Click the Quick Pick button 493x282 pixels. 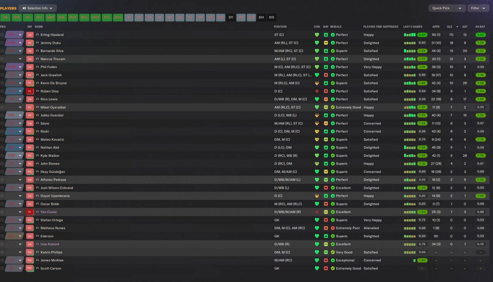tap(441, 8)
